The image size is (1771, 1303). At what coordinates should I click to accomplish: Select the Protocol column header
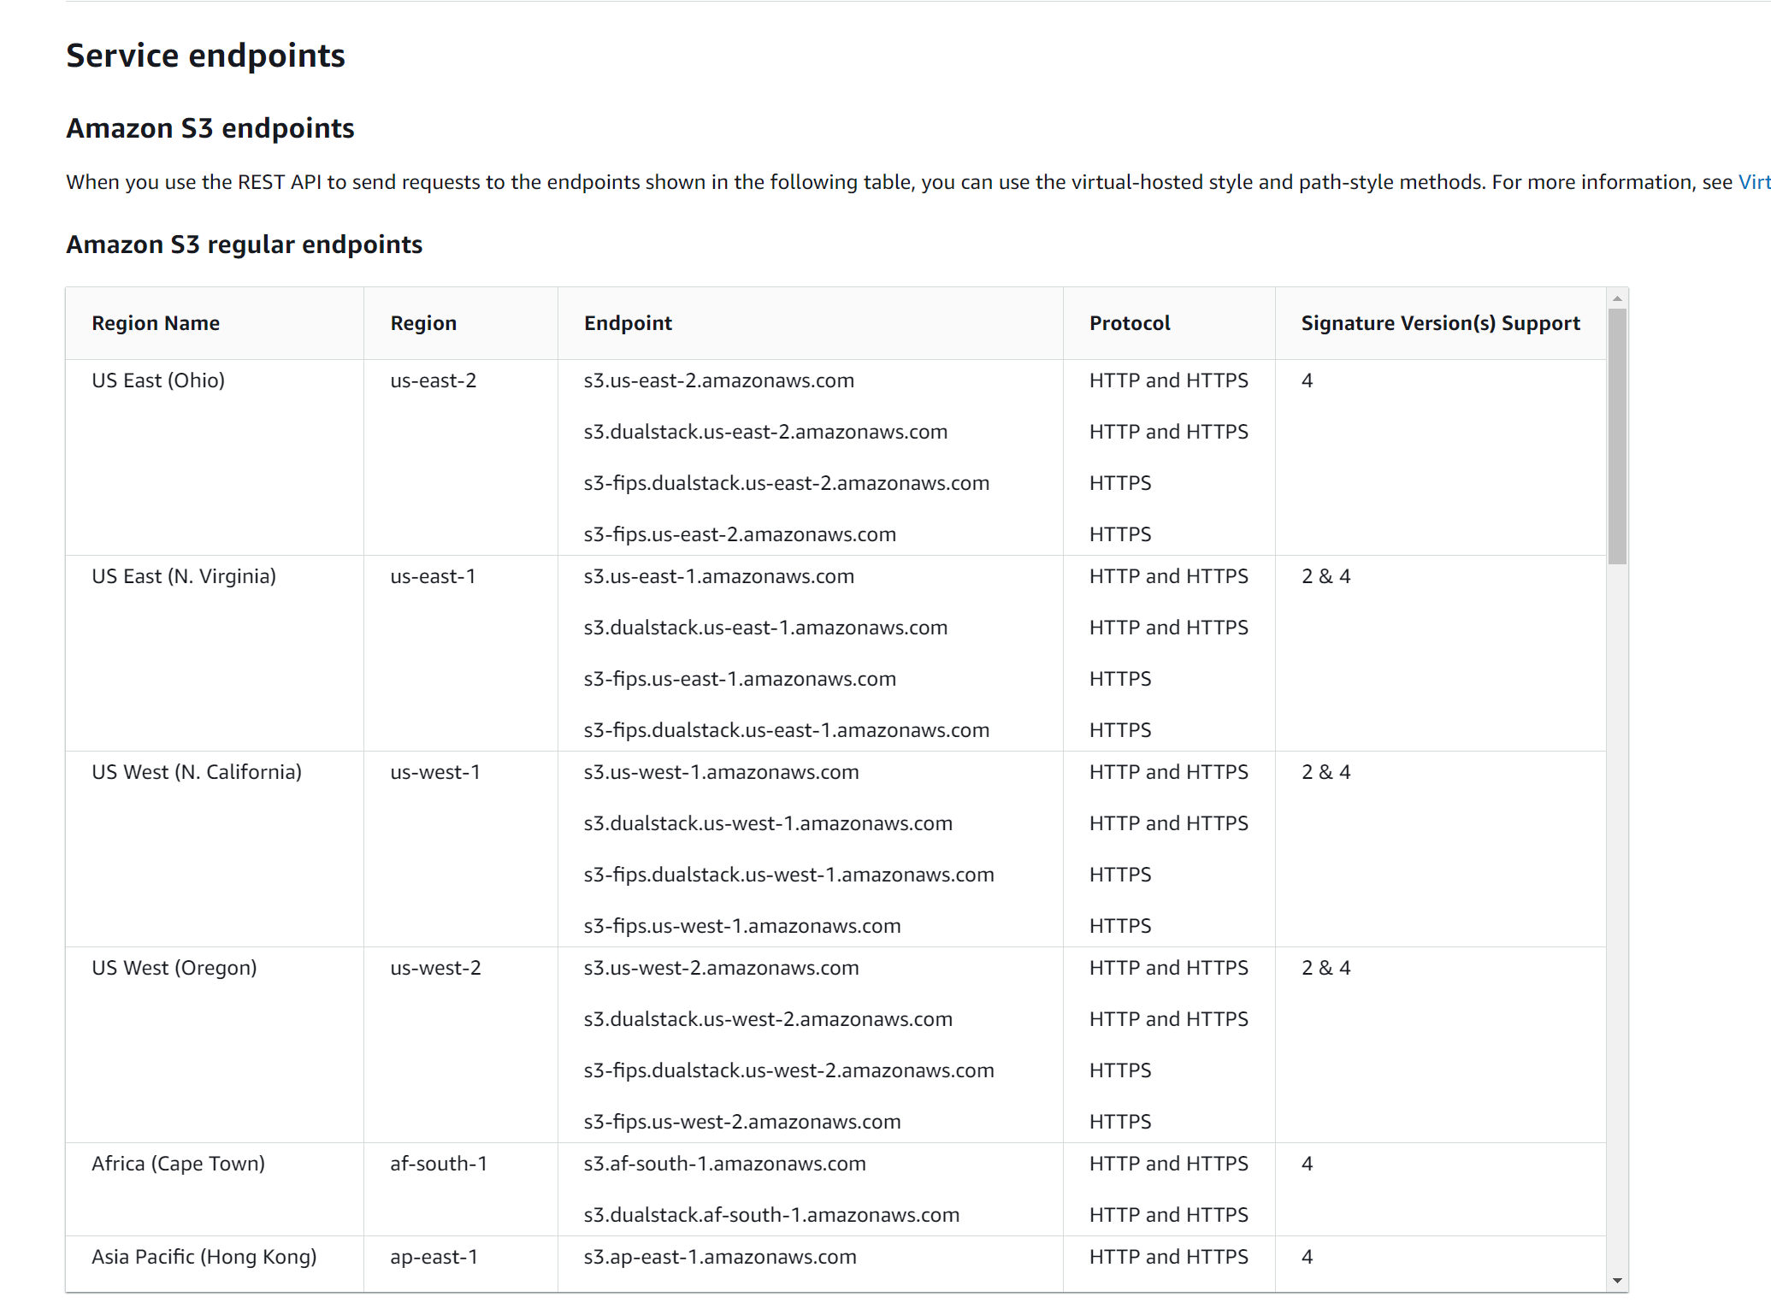coord(1130,323)
